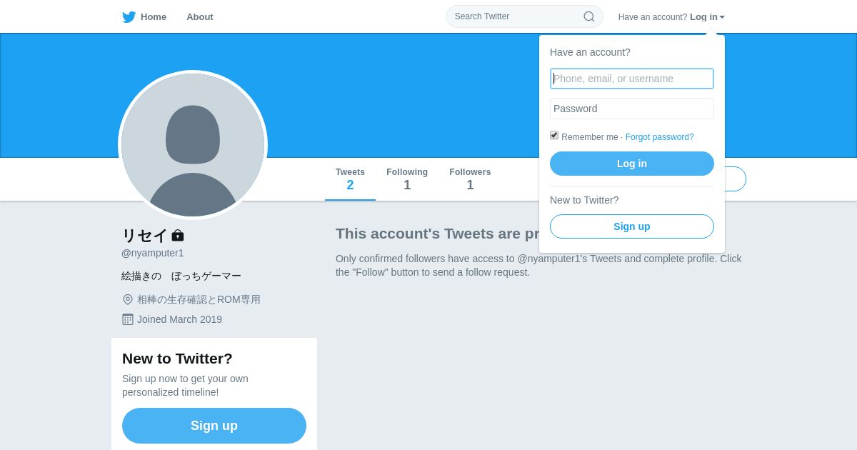Click the joined date calendar icon
Screen dimensions: 857x450
128,319
